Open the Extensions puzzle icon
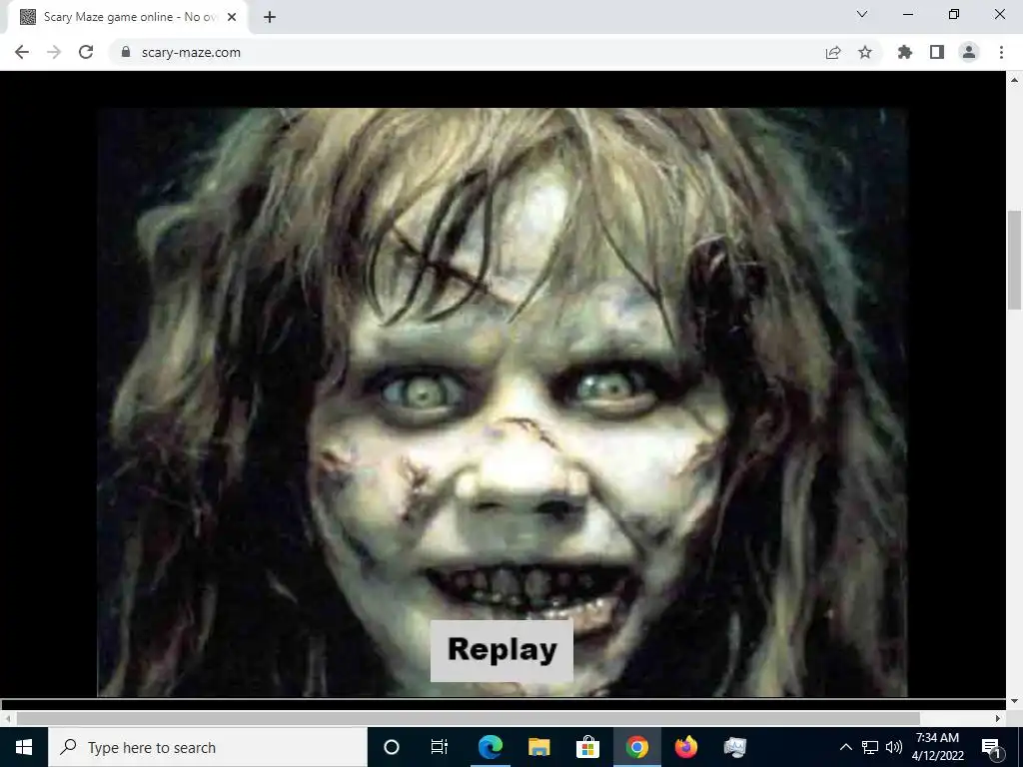The width and height of the screenshot is (1023, 767). point(905,52)
